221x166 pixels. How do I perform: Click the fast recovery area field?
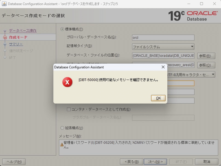181,65
